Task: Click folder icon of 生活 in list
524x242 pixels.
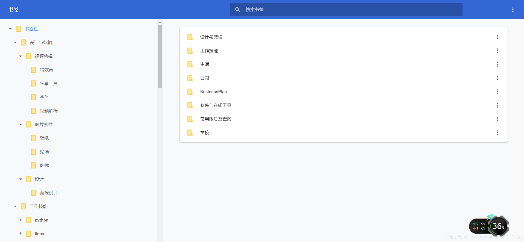Action: (190, 64)
